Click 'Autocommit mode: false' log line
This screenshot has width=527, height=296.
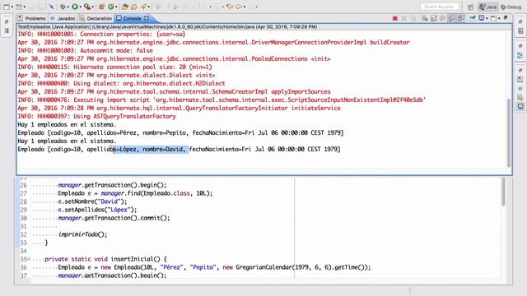point(86,51)
